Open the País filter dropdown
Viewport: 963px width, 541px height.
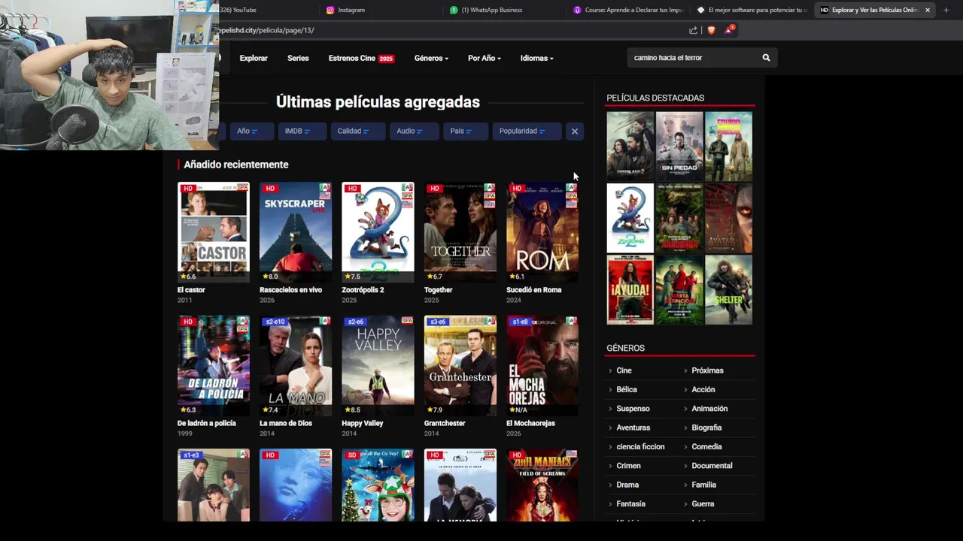(x=465, y=131)
